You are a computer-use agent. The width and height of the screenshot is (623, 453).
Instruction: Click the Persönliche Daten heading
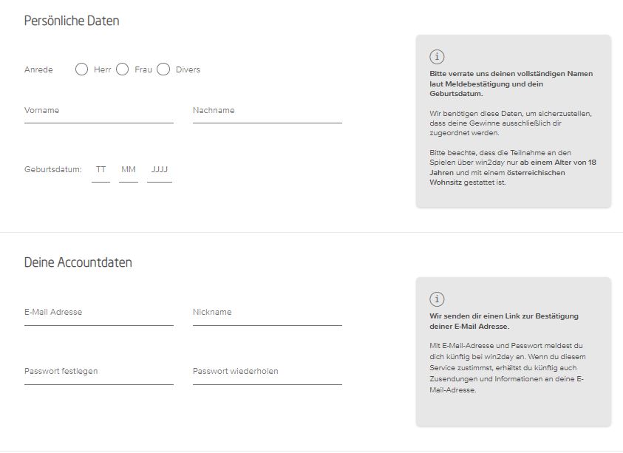pos(72,21)
